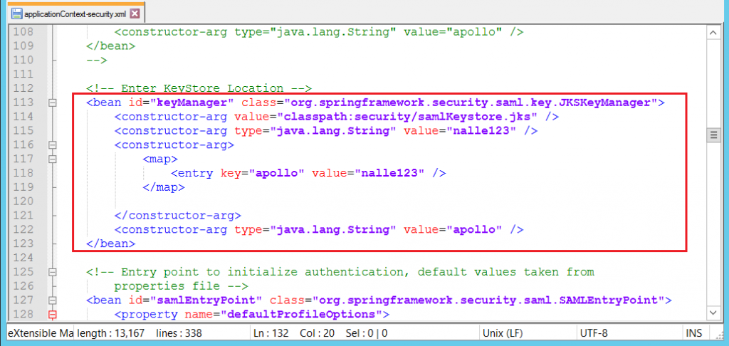
Task: Click the opening <map> tag
Action: tap(160, 159)
